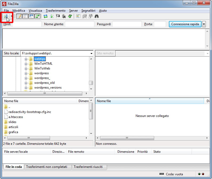Toggle the local directory tree view
The width and height of the screenshot is (212, 179).
pyautogui.click(x=25, y=16)
